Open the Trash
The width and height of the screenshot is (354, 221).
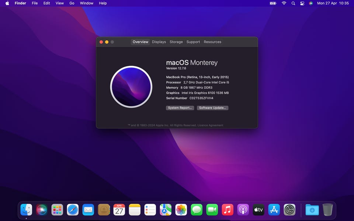click(327, 210)
